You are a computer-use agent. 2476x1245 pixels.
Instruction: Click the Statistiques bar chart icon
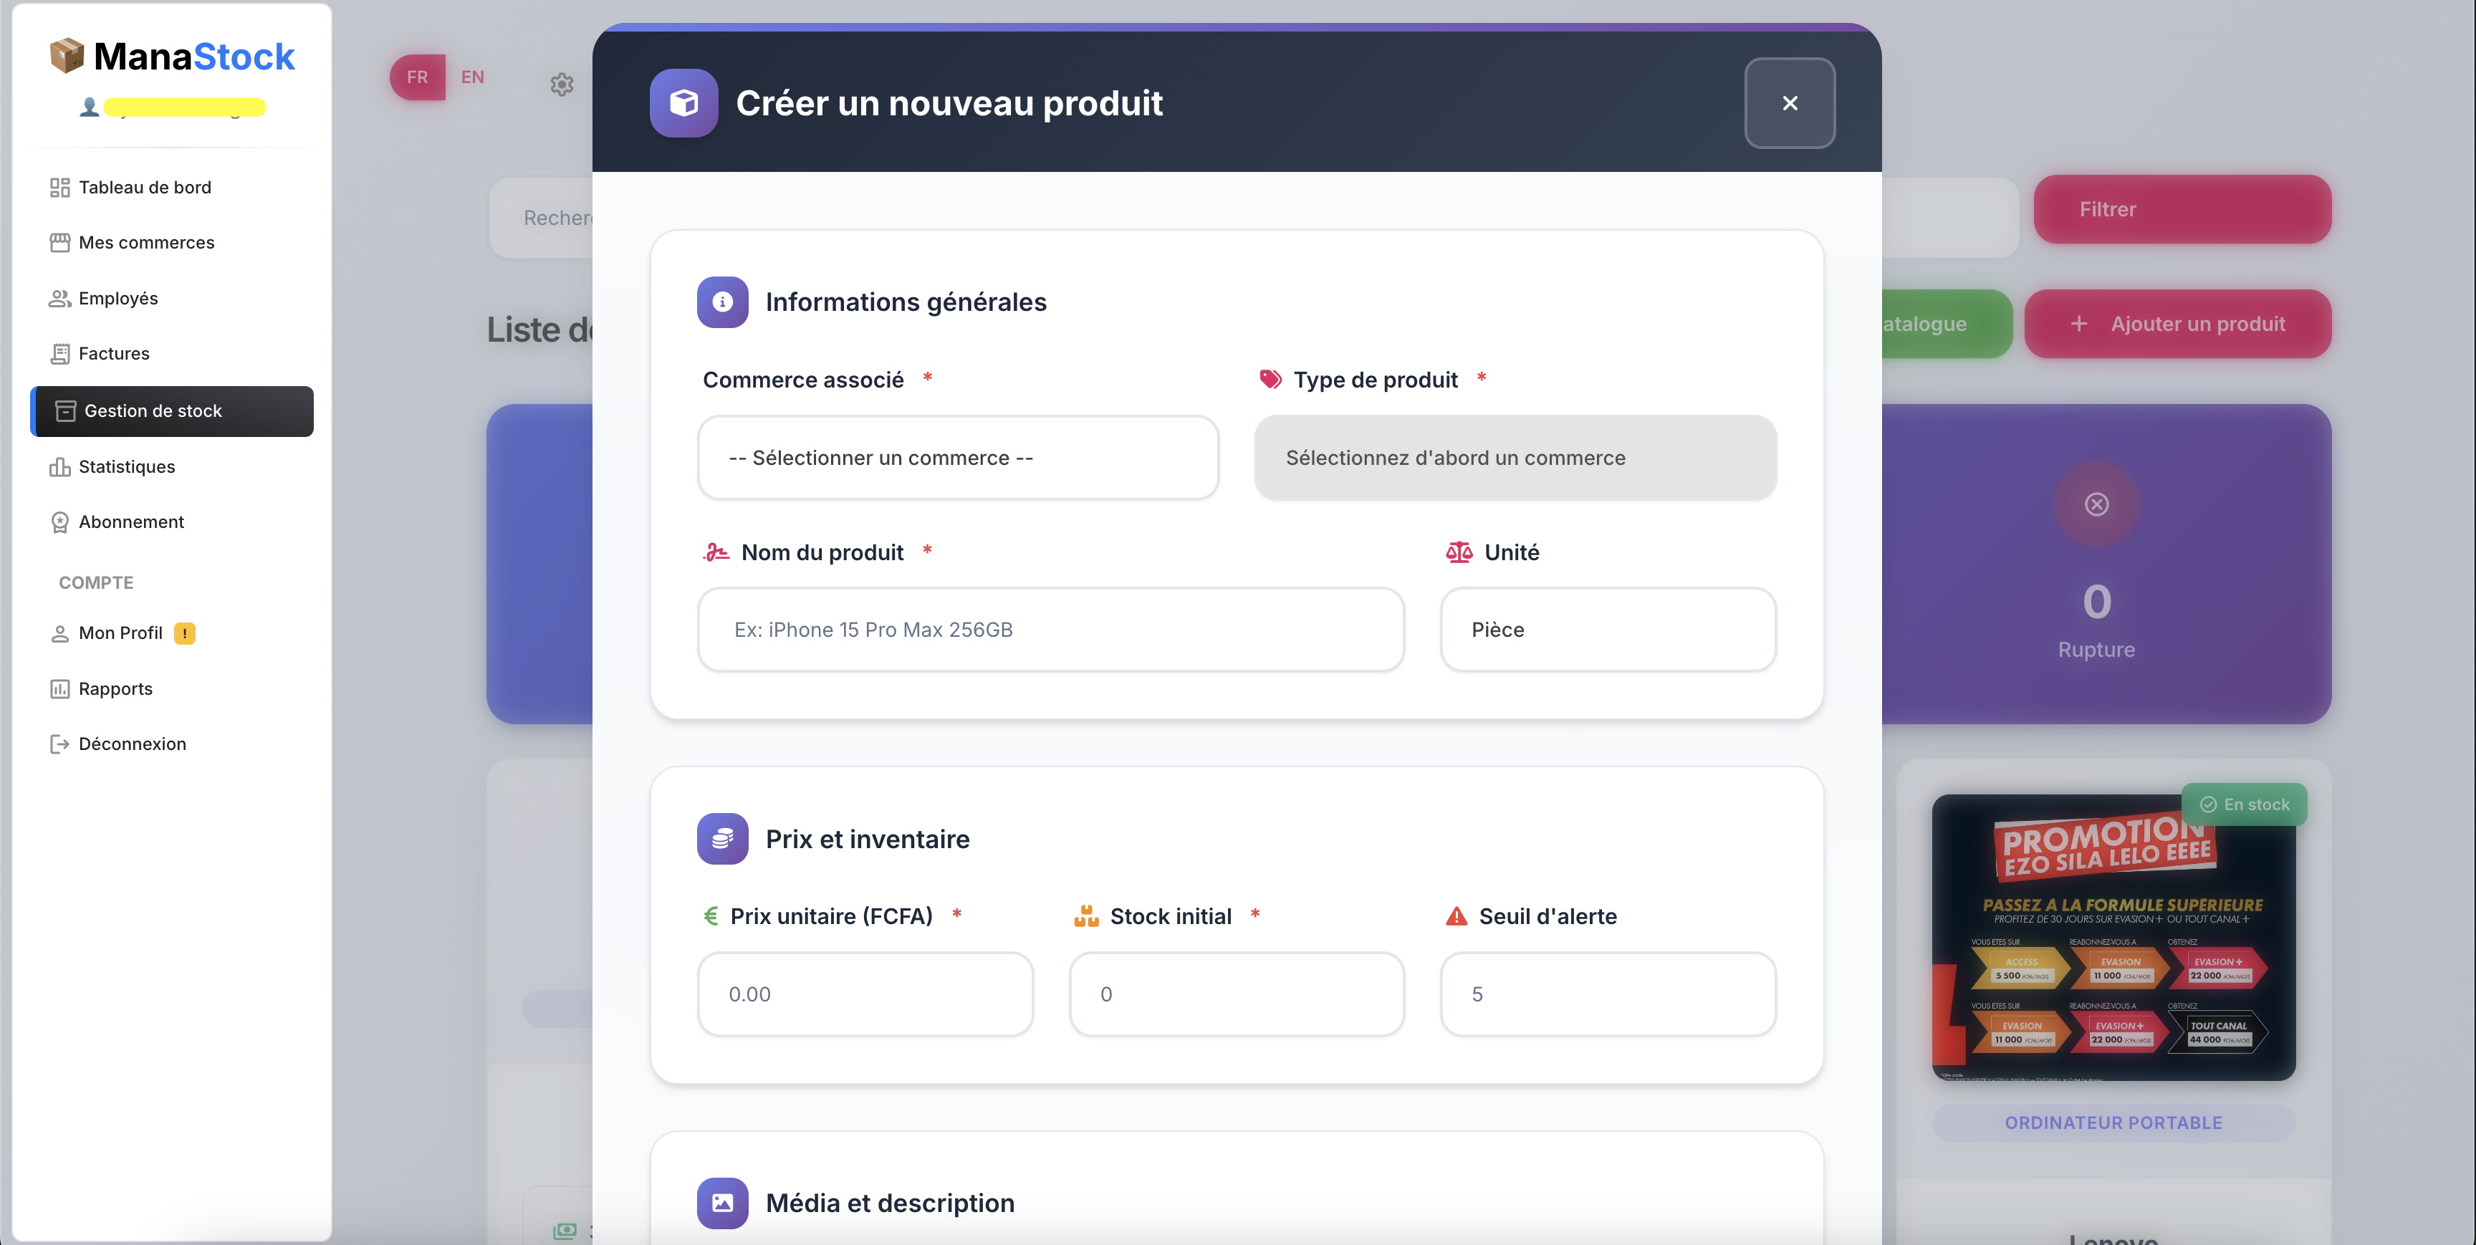59,466
